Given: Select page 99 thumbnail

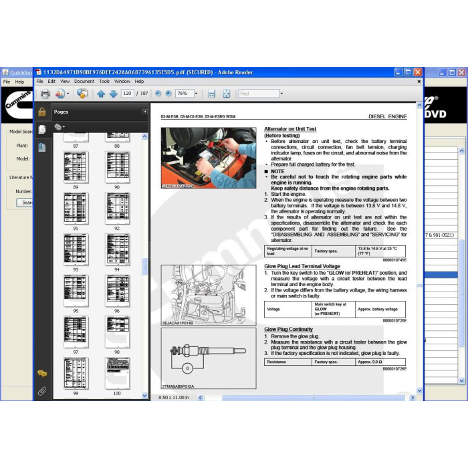Looking at the screenshot, I should pos(76,373).
